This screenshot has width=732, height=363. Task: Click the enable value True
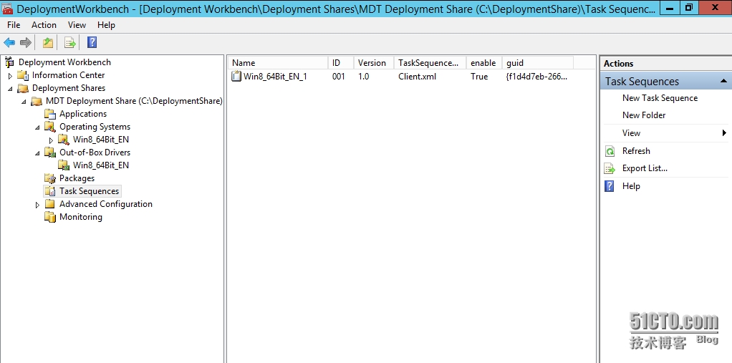coord(479,77)
